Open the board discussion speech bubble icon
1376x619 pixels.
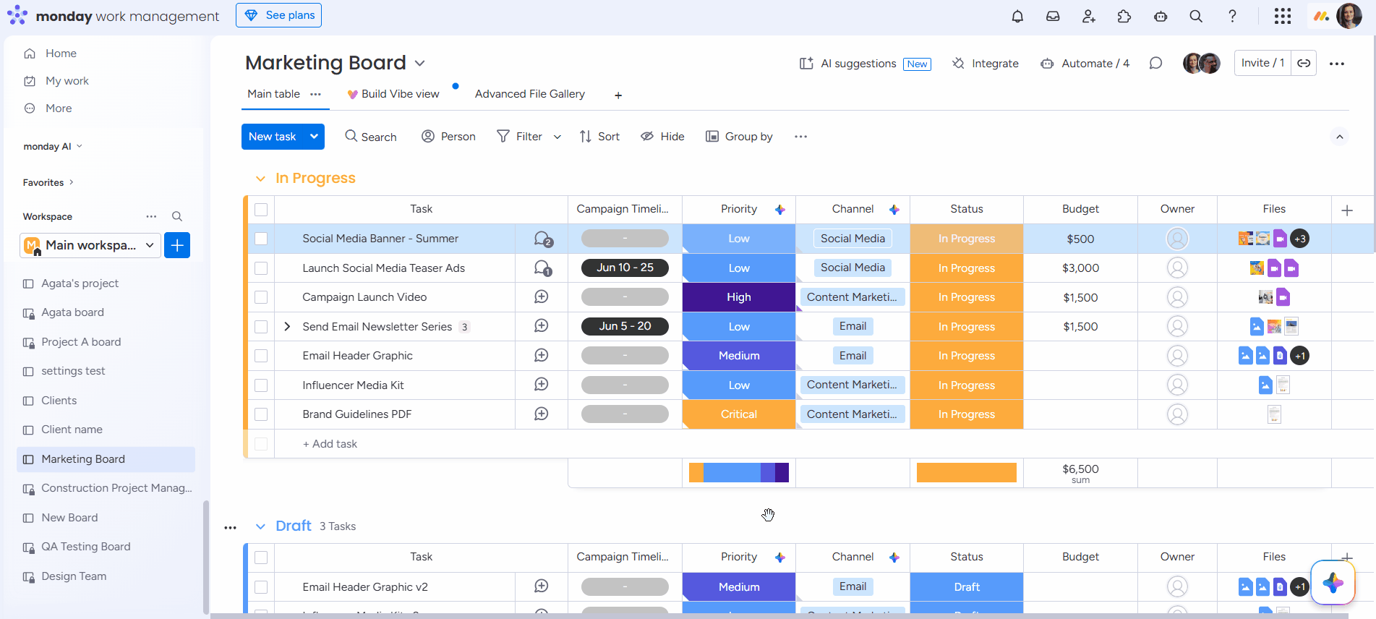tap(1155, 64)
